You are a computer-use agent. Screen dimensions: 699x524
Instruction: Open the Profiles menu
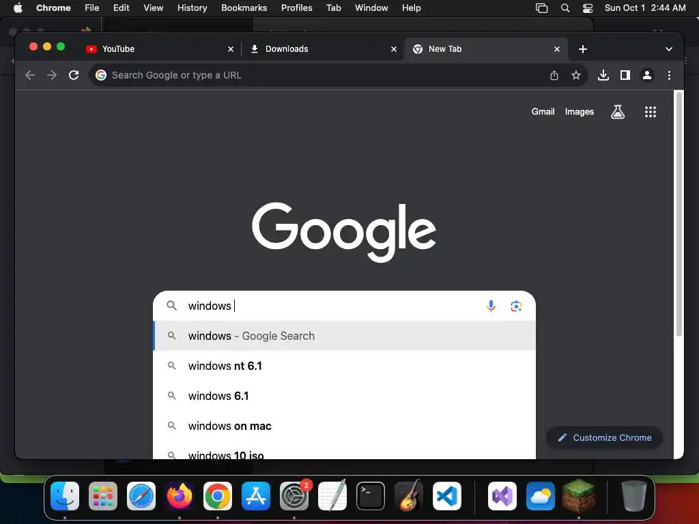(x=297, y=8)
